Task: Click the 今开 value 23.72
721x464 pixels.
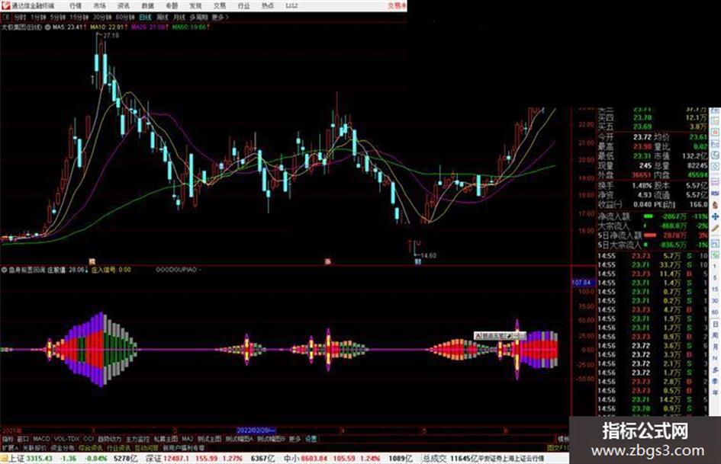Action: (x=642, y=137)
